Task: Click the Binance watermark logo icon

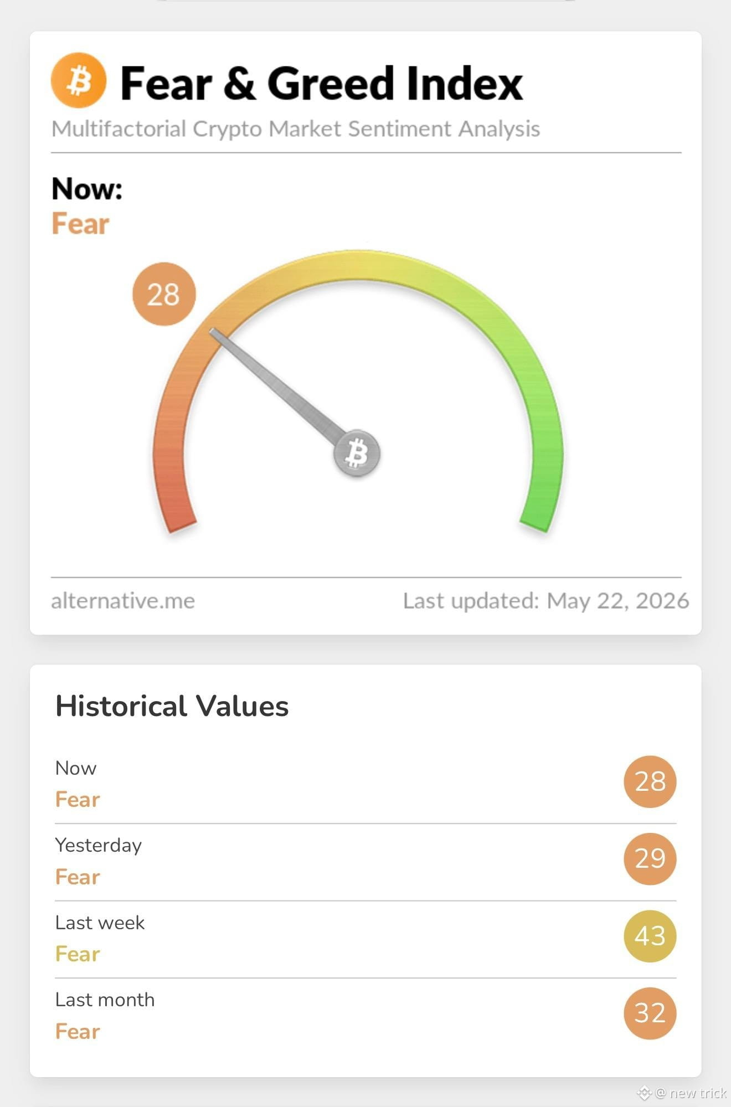Action: (644, 1093)
